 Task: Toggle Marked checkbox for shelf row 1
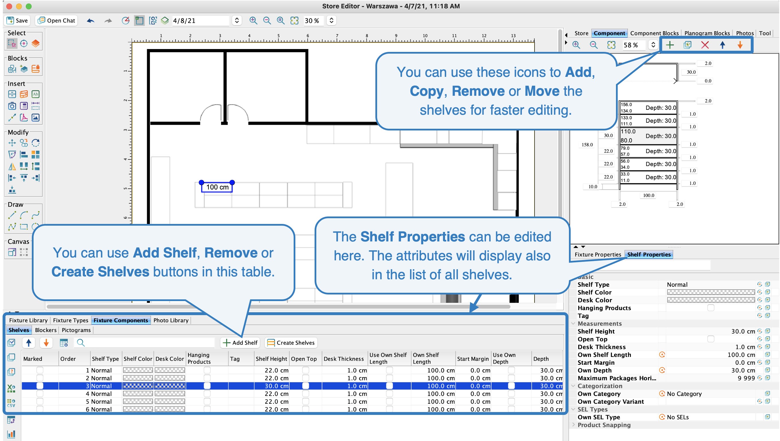(x=40, y=370)
